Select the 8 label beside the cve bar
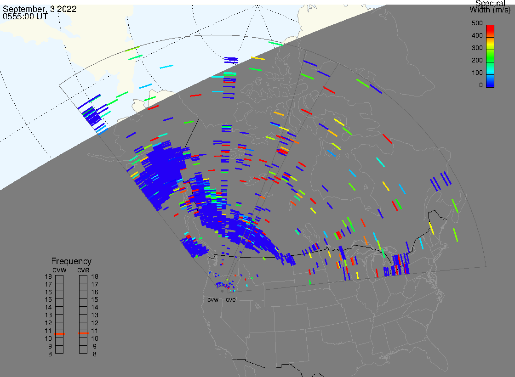The width and height of the screenshot is (515, 377). [95, 354]
